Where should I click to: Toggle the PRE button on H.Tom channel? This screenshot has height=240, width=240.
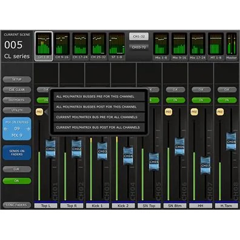tap(220, 112)
